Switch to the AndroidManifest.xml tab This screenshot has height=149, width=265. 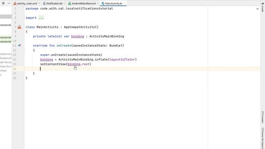84,3
